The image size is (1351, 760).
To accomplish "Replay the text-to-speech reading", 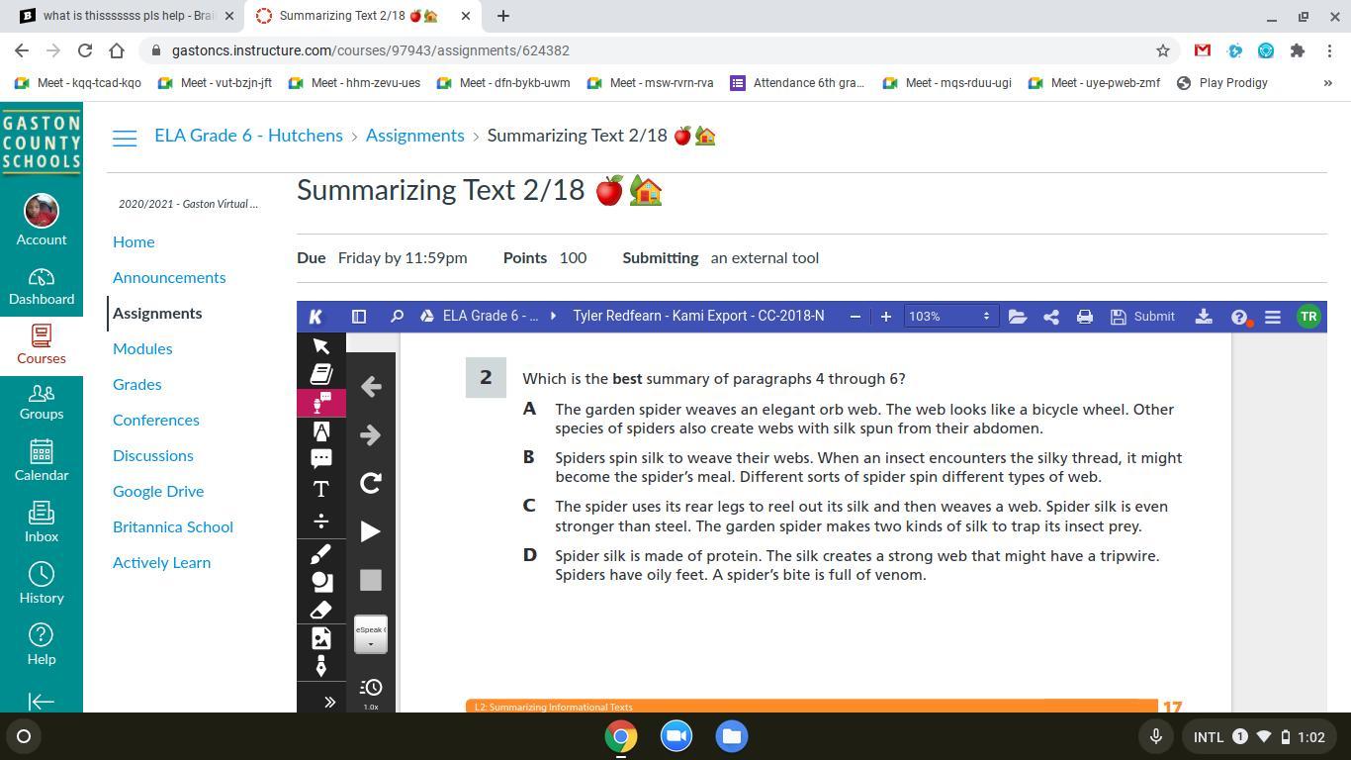I will [x=371, y=483].
